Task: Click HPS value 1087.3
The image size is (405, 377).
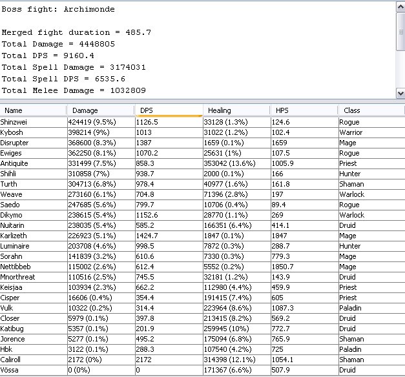Action: click(282, 308)
